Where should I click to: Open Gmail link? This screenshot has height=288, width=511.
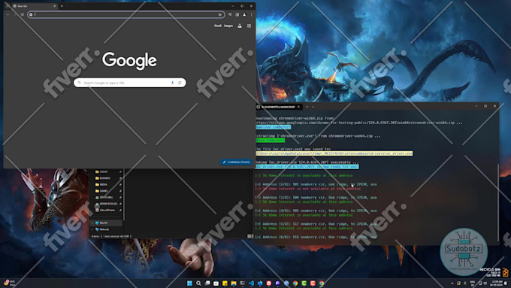218,26
